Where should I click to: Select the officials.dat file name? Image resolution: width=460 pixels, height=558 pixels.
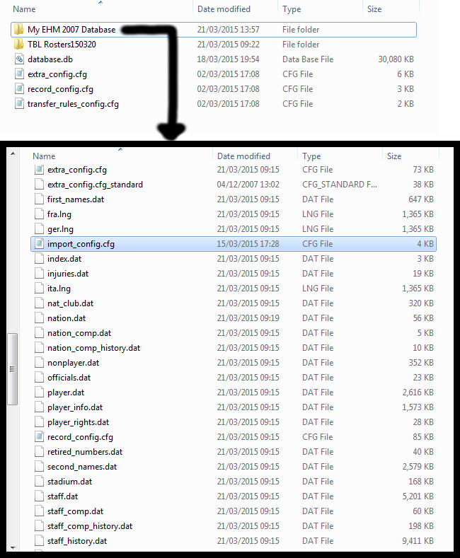pos(69,378)
